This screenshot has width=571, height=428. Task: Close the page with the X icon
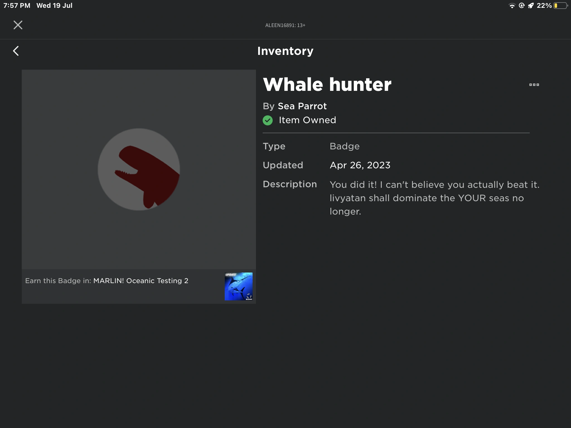click(18, 25)
